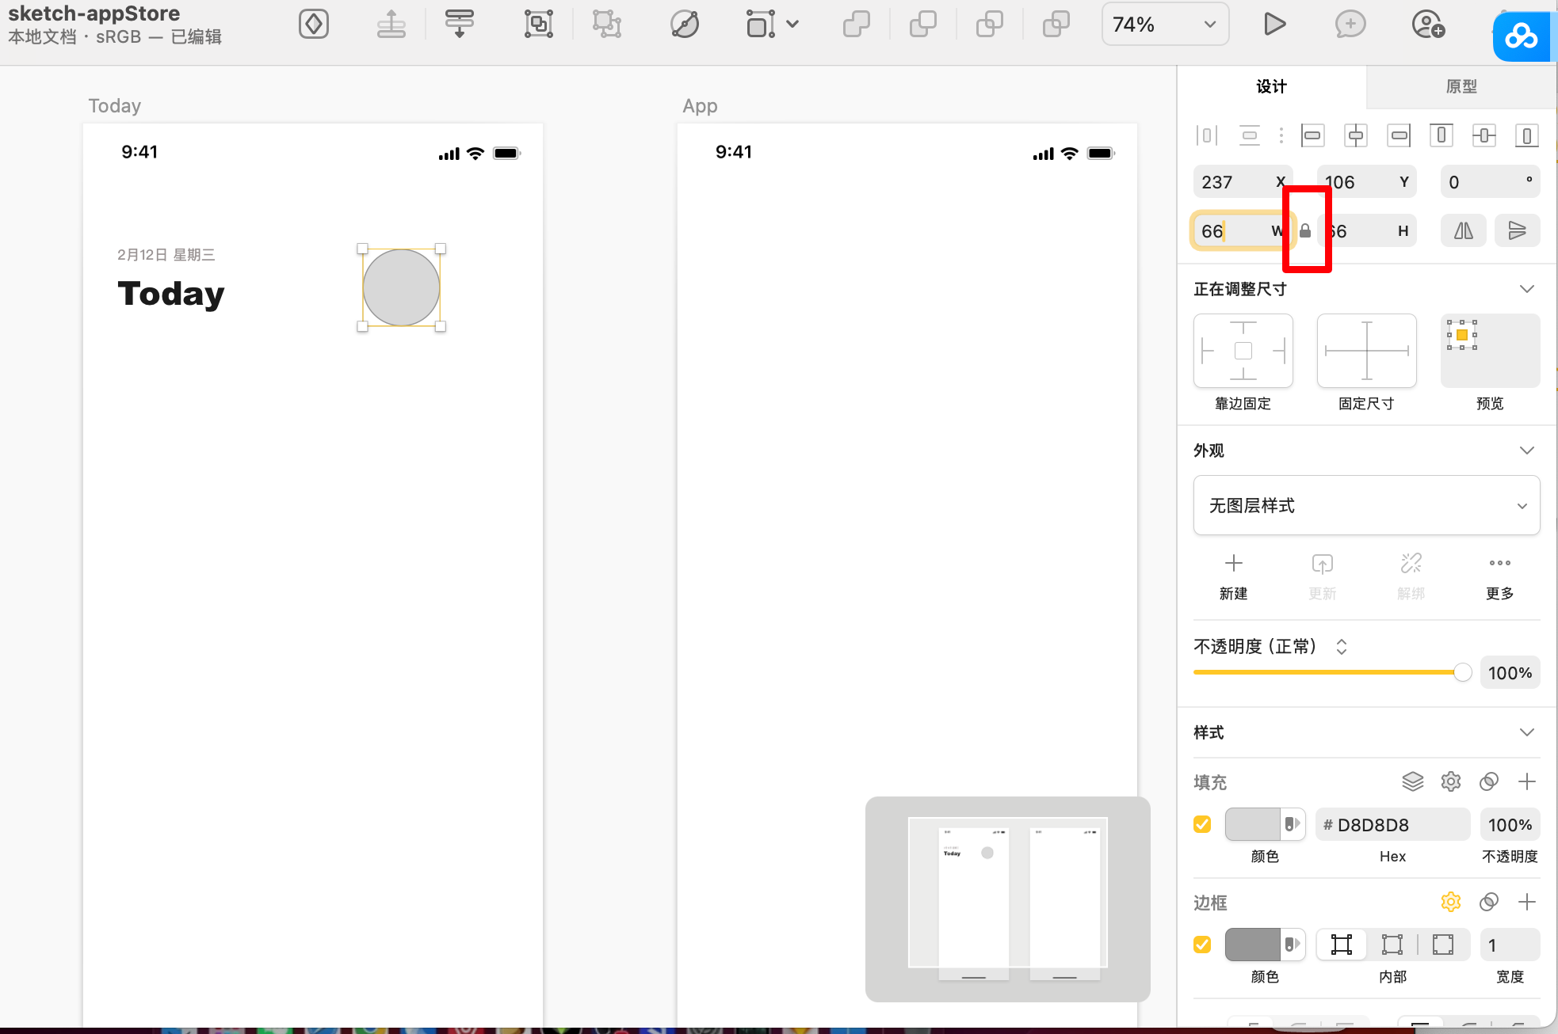This screenshot has height=1034, width=1558.
Task: Align selected layer horizontally centered
Action: (x=1356, y=135)
